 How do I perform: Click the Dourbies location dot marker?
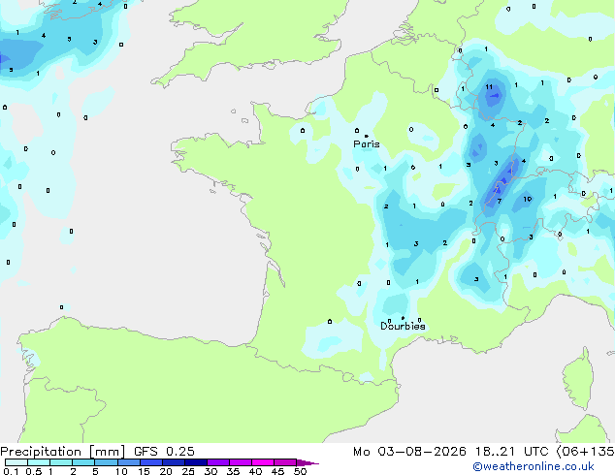click(403, 318)
